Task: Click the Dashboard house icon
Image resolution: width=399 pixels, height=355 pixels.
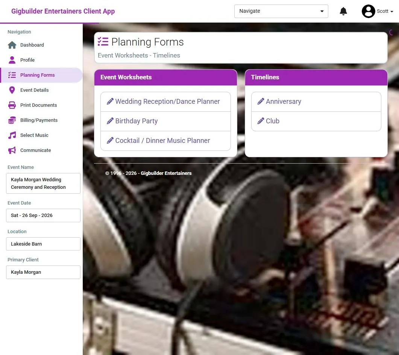Action: 12,45
